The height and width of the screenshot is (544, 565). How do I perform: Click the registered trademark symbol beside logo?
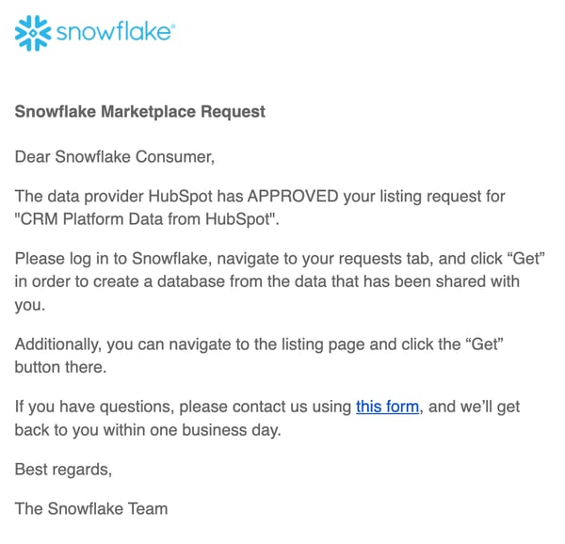(x=173, y=26)
